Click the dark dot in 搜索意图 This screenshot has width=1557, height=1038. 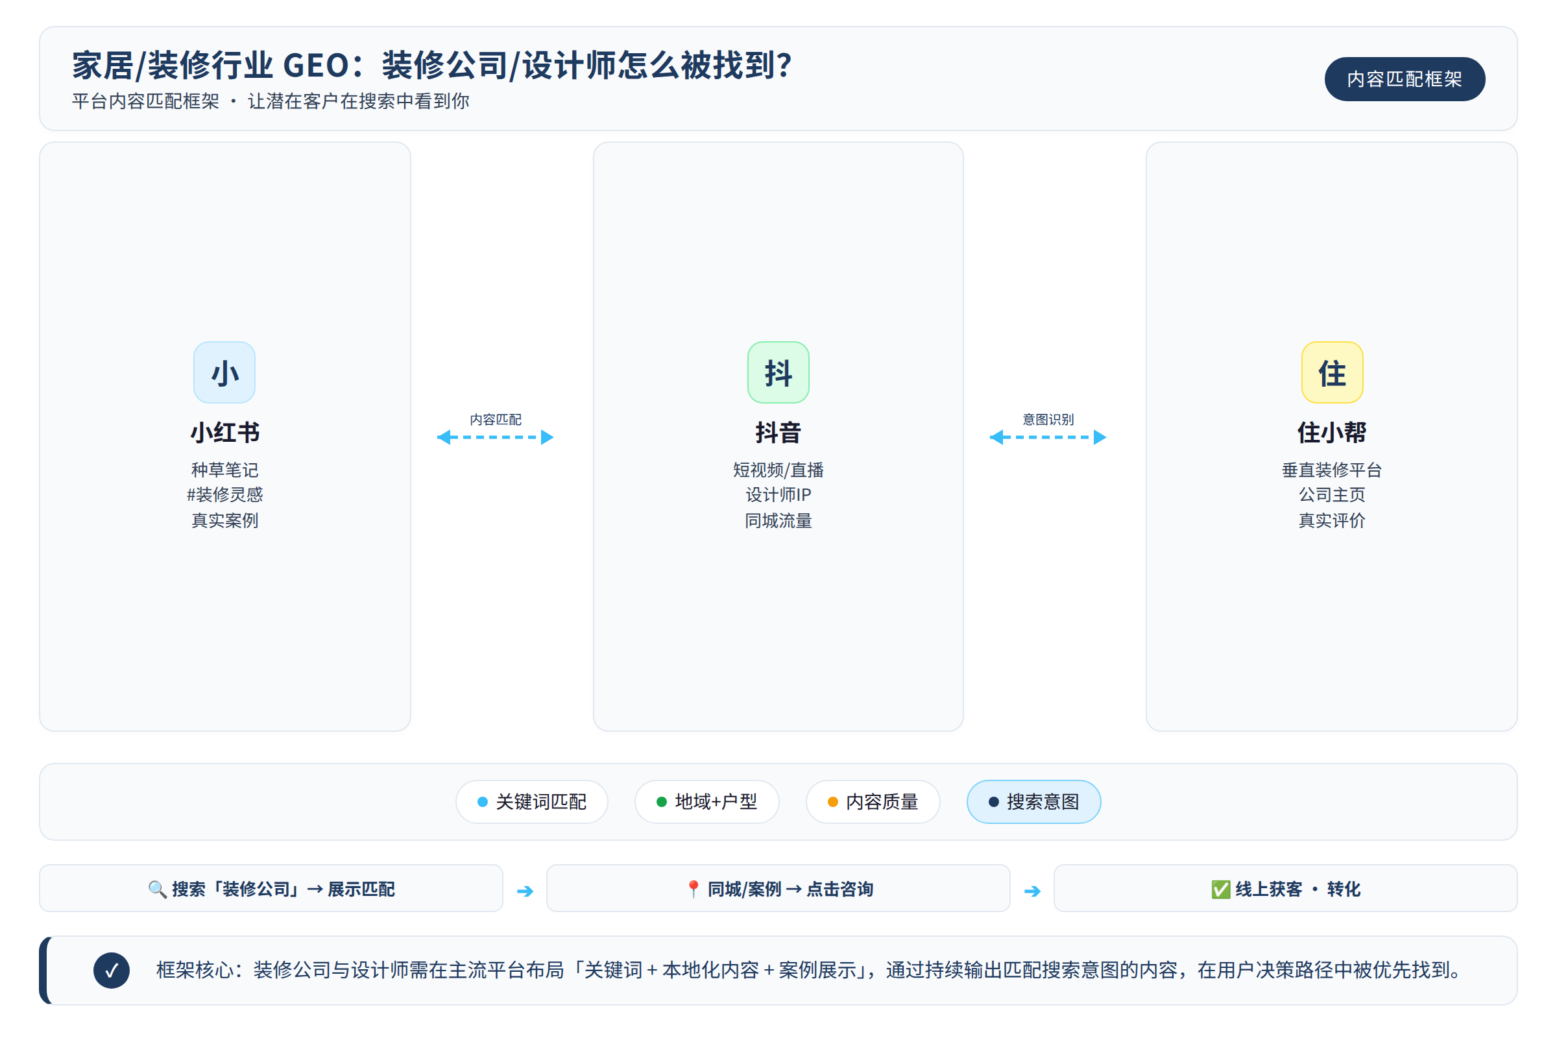tap(994, 803)
